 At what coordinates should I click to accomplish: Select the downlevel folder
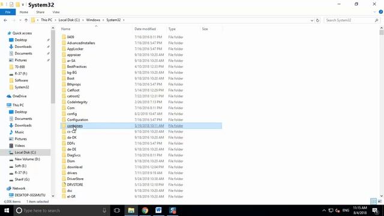(74, 167)
